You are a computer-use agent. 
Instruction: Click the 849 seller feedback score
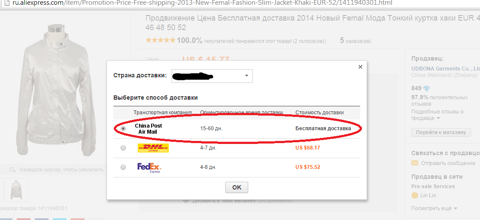[x=416, y=89]
